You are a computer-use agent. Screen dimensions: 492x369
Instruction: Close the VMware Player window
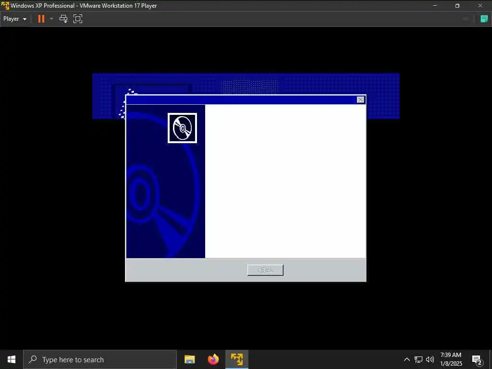click(x=480, y=6)
